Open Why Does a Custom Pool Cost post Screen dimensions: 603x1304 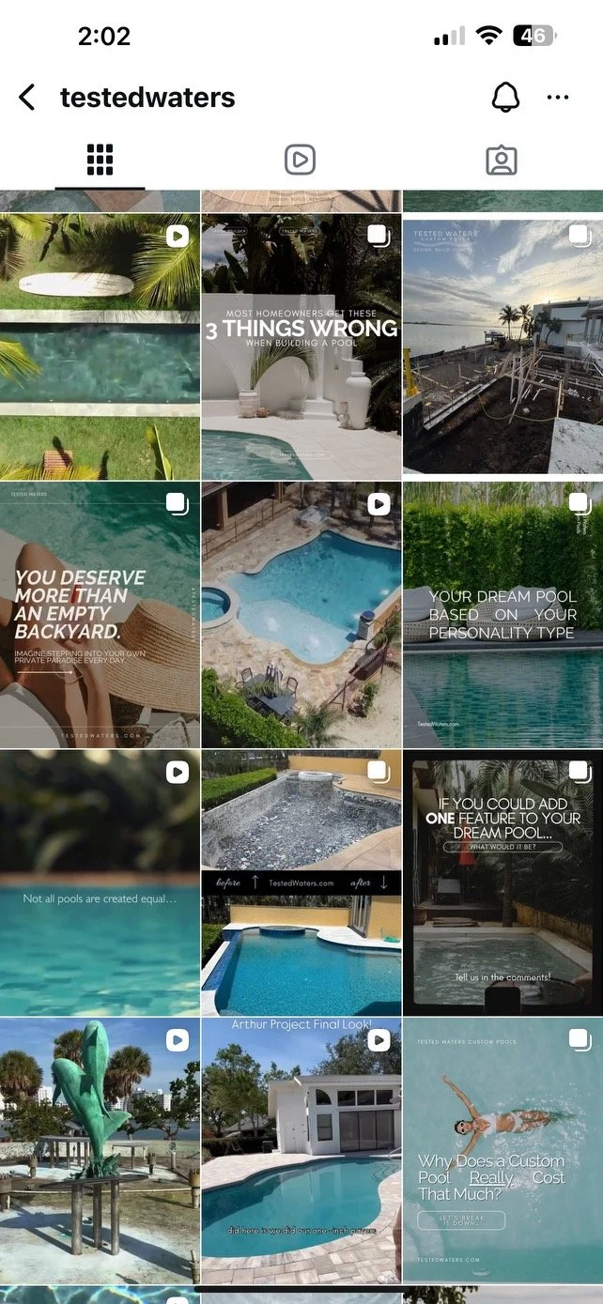coord(502,1150)
